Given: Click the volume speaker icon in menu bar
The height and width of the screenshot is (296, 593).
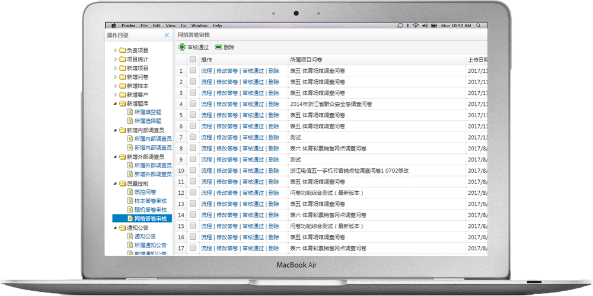Looking at the screenshot, I should point(425,25).
